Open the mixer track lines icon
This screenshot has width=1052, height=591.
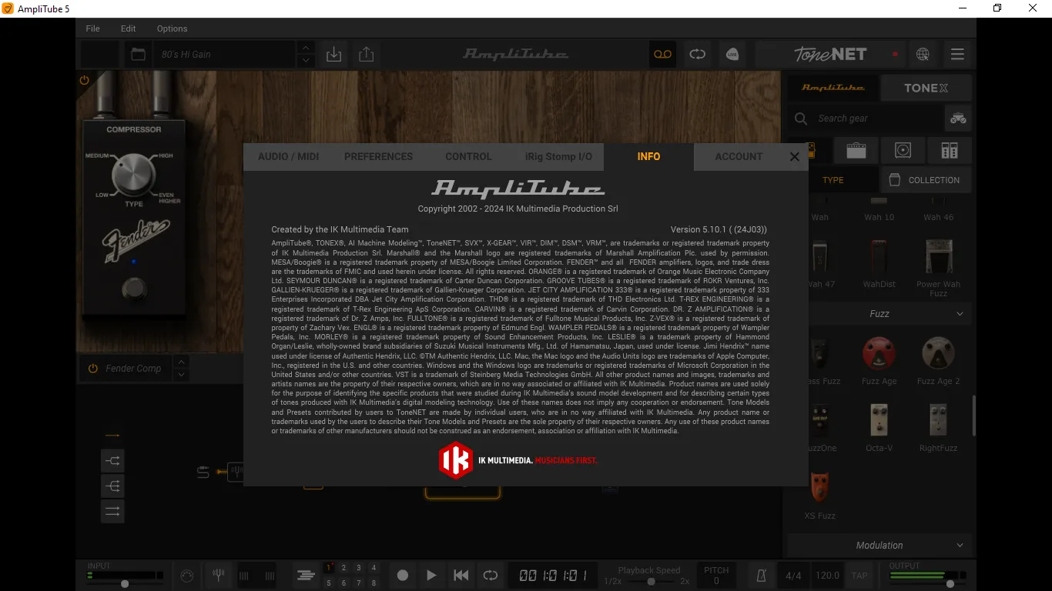[x=306, y=575]
